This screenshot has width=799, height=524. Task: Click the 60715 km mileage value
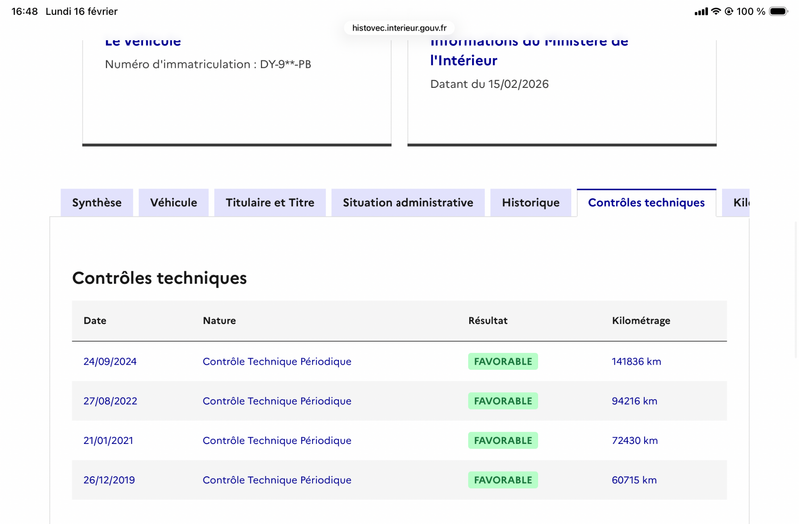coord(634,480)
